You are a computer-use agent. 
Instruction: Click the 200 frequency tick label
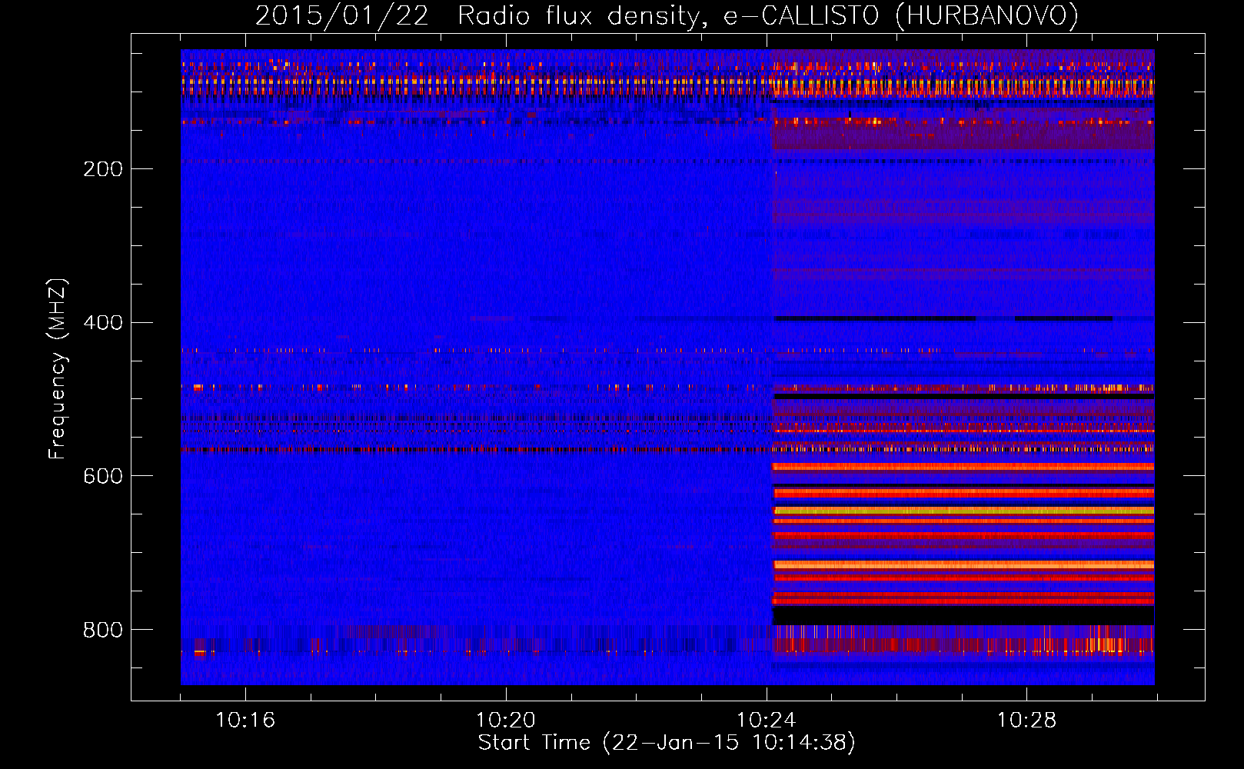point(103,169)
